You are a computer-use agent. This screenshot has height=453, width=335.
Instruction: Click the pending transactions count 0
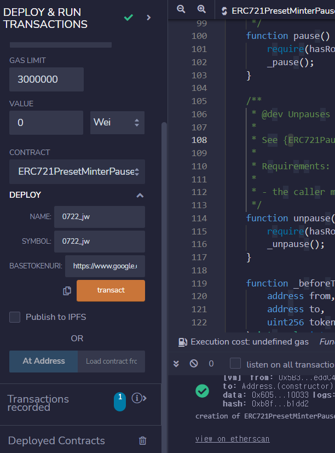point(211,363)
